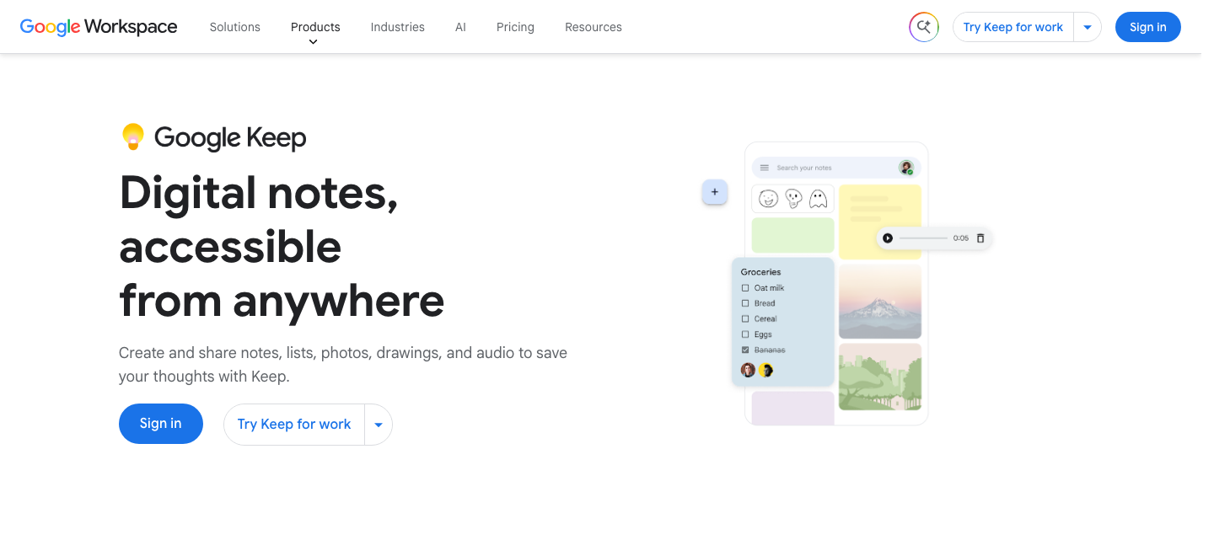This screenshot has width=1214, height=556.
Task: Check the Bread checkbox
Action: tap(745, 303)
